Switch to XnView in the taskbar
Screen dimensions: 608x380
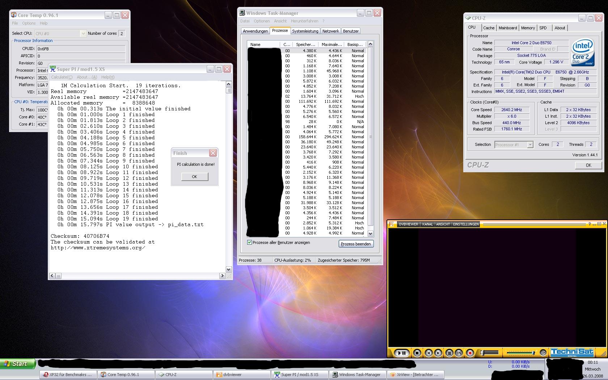415,375
